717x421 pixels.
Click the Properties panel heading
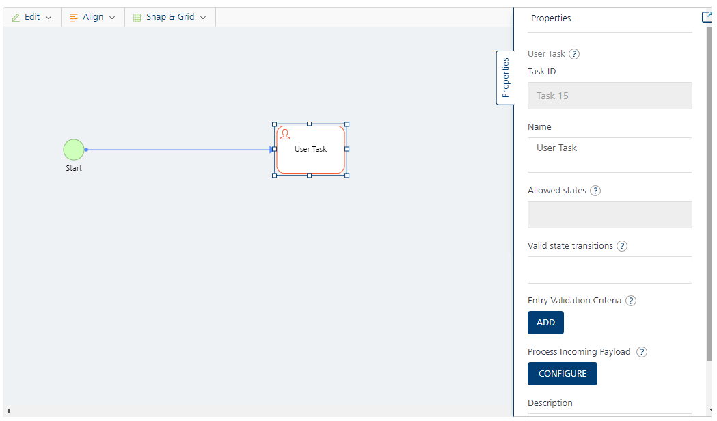point(550,18)
